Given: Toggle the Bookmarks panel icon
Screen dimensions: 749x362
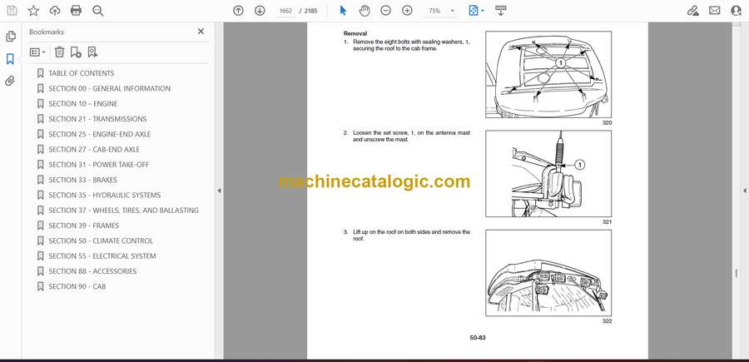Looking at the screenshot, I should pyautogui.click(x=10, y=59).
